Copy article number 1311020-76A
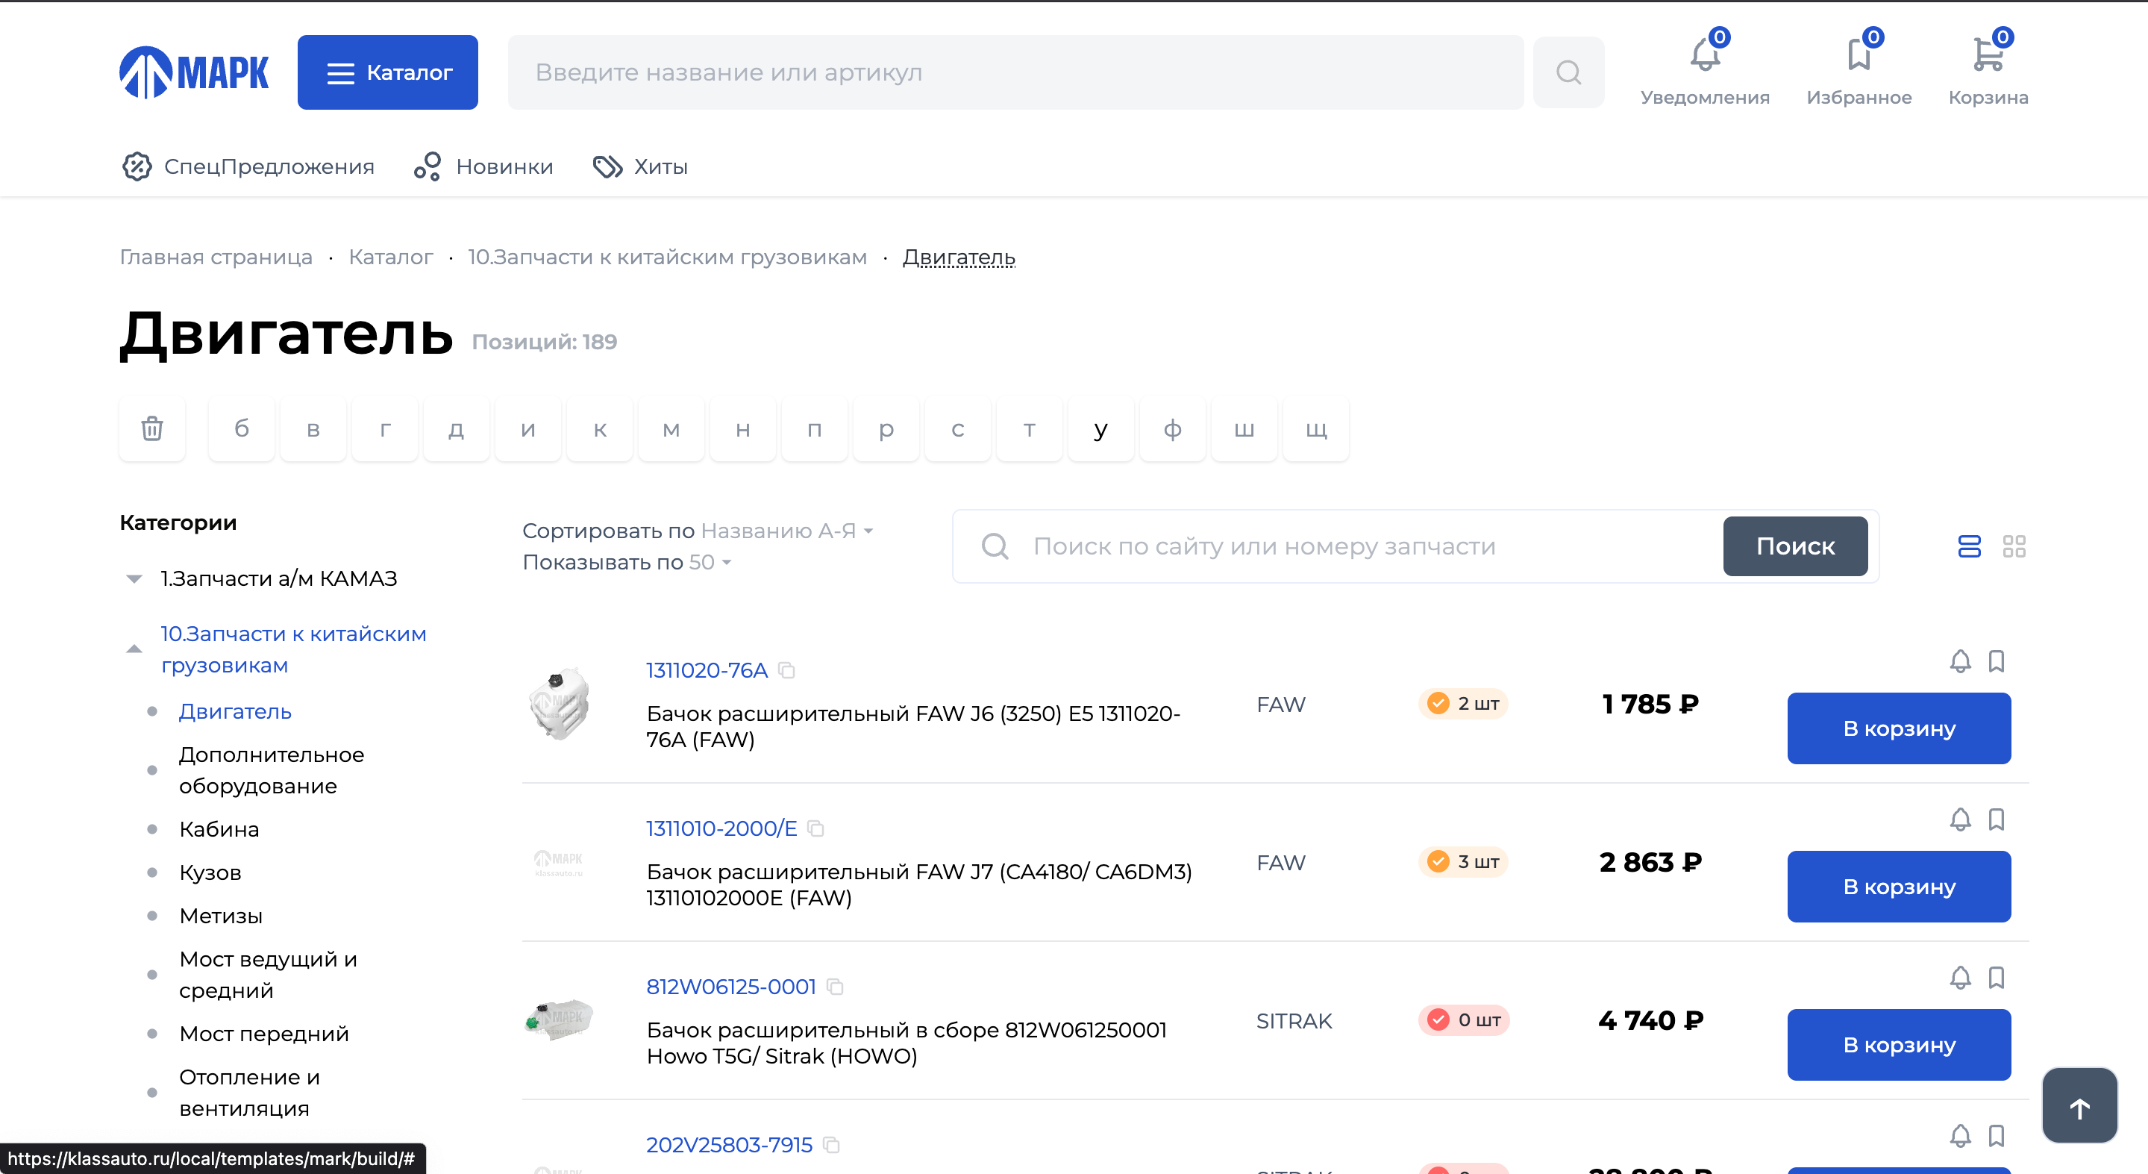This screenshot has height=1174, width=2148. (786, 670)
